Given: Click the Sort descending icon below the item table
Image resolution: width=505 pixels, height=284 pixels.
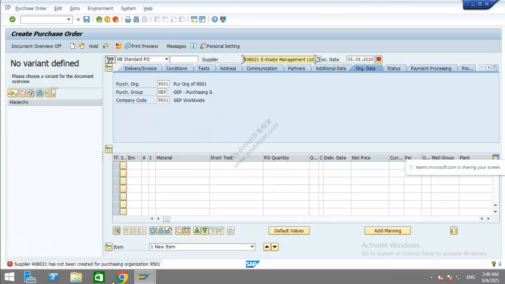Looking at the screenshot, I should click(x=205, y=231).
